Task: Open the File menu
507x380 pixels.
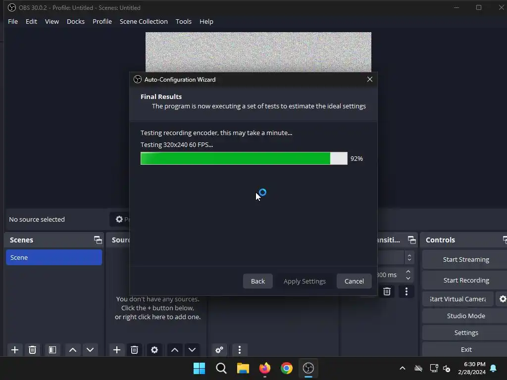Action: 13,22
